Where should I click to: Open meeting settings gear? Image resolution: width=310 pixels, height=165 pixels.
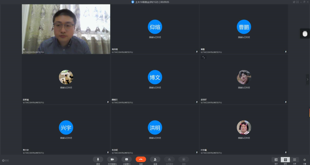pyautogui.click(x=305, y=160)
